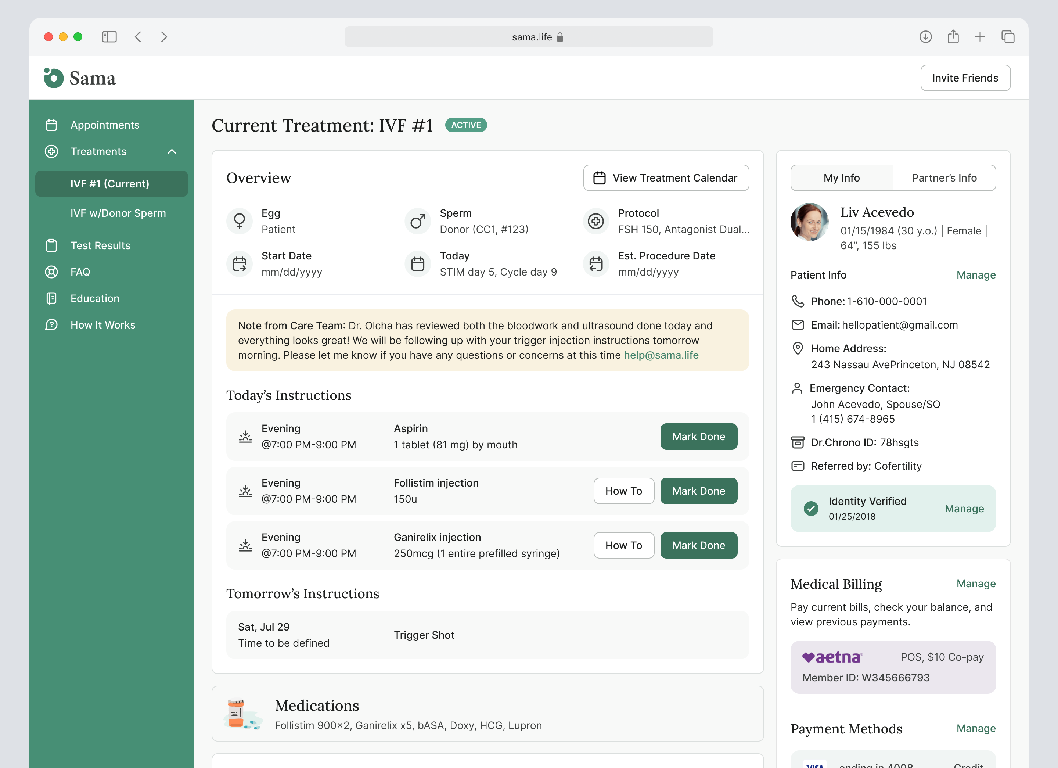Click the Referred by card icon
The width and height of the screenshot is (1058, 768).
(798, 466)
